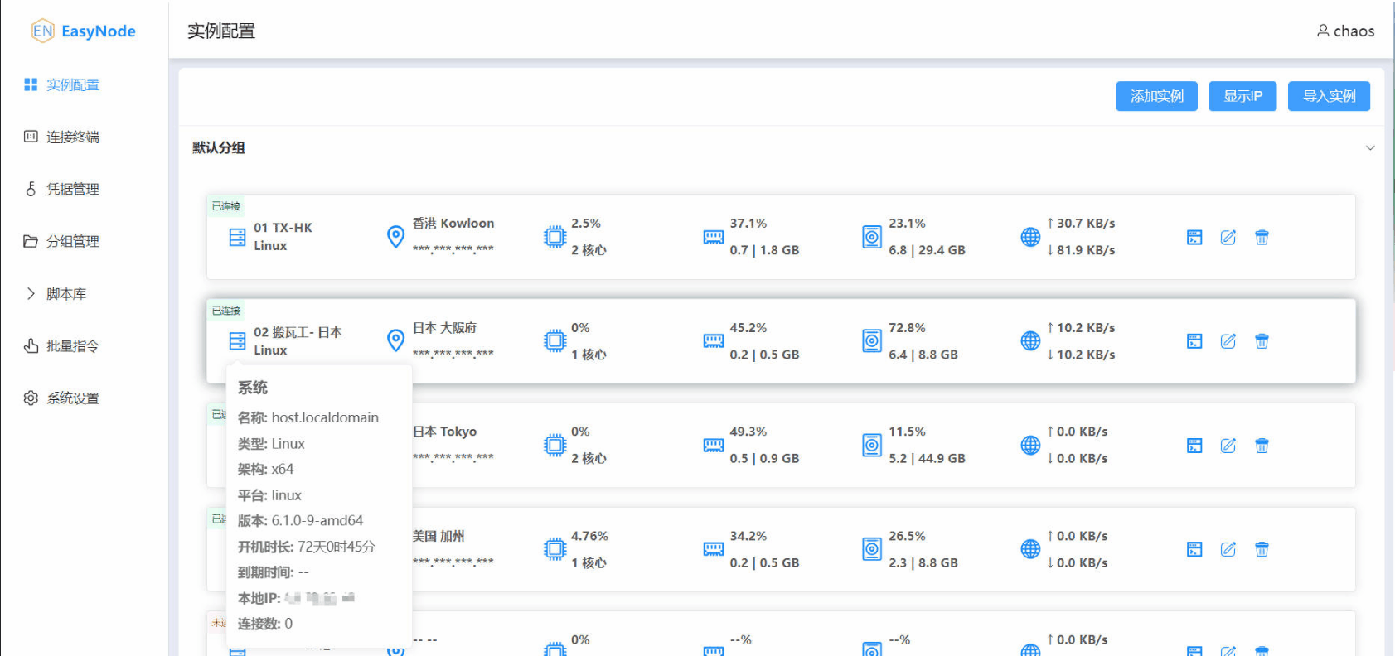The width and height of the screenshot is (1395, 656).
Task: Click ↓ 81.9 KB/s download speed
Action: (1080, 250)
